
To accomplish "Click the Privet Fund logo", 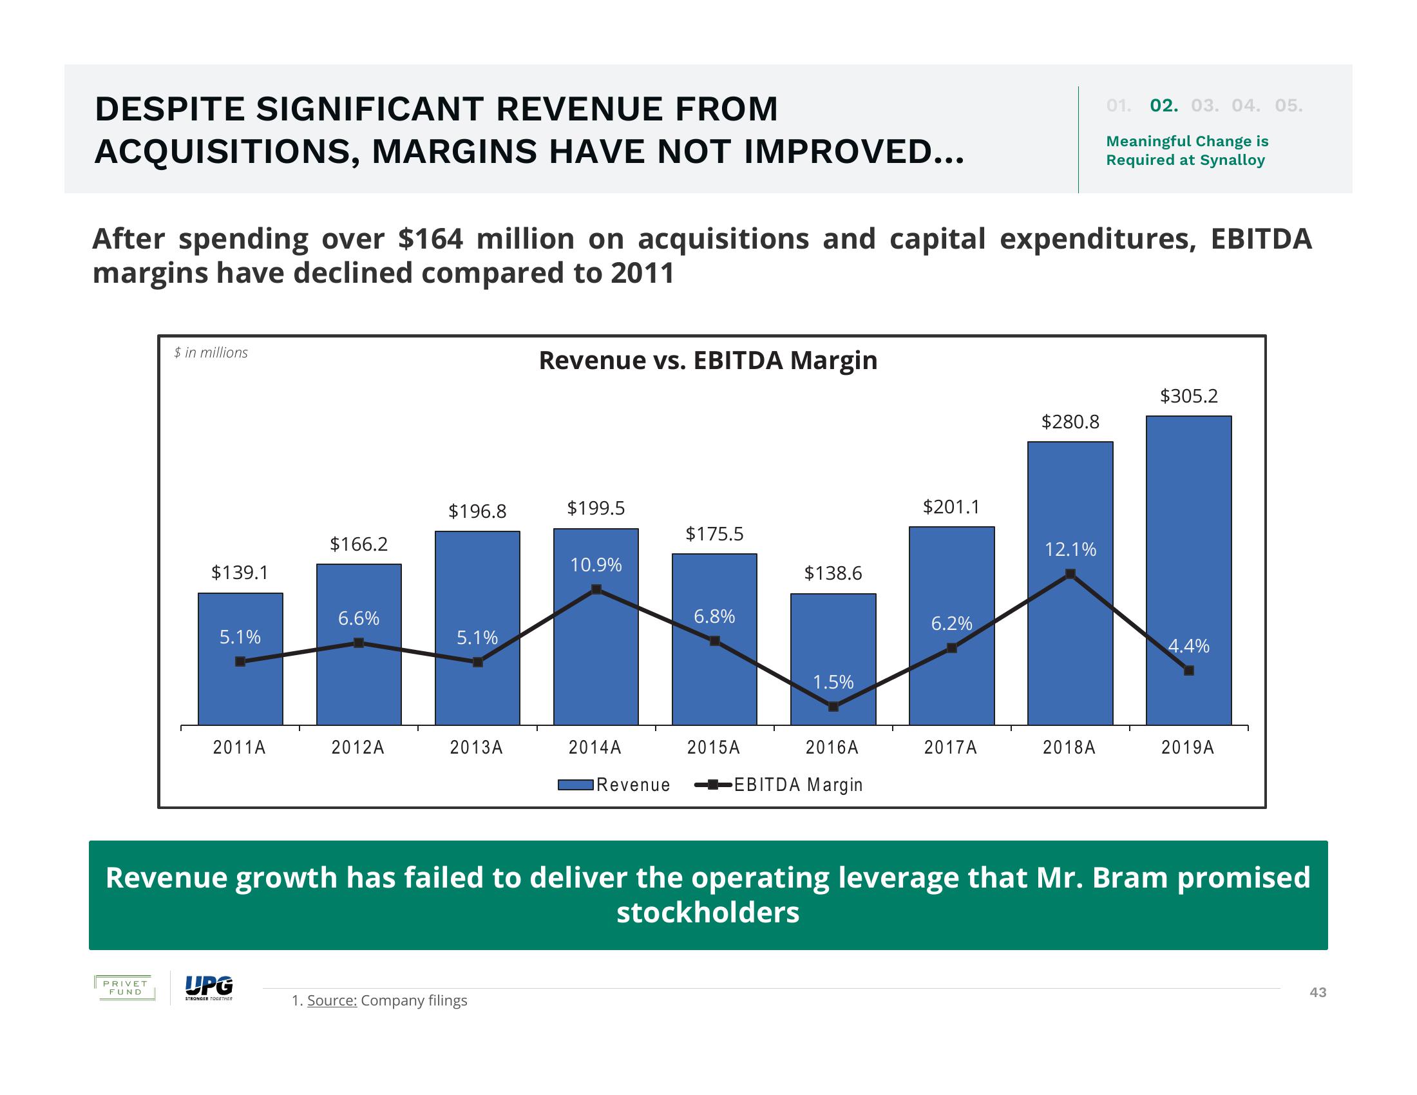I will point(124,988).
